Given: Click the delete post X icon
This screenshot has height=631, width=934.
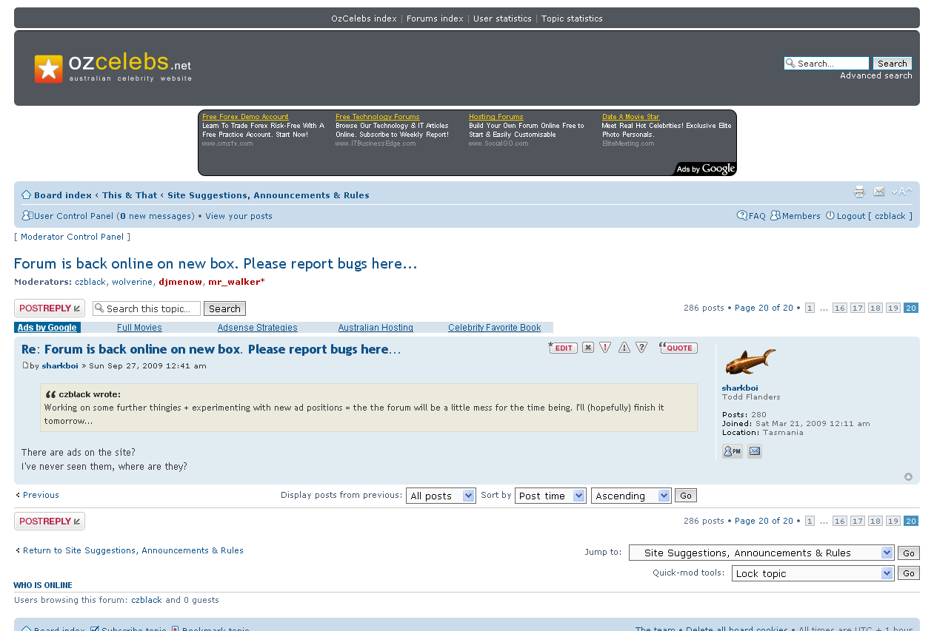Looking at the screenshot, I should point(588,348).
